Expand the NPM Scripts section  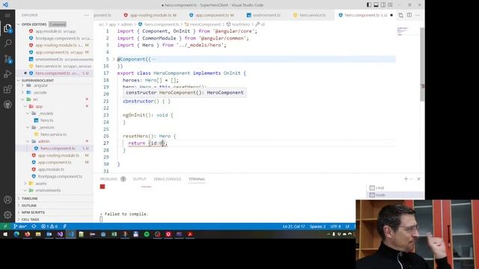33,212
